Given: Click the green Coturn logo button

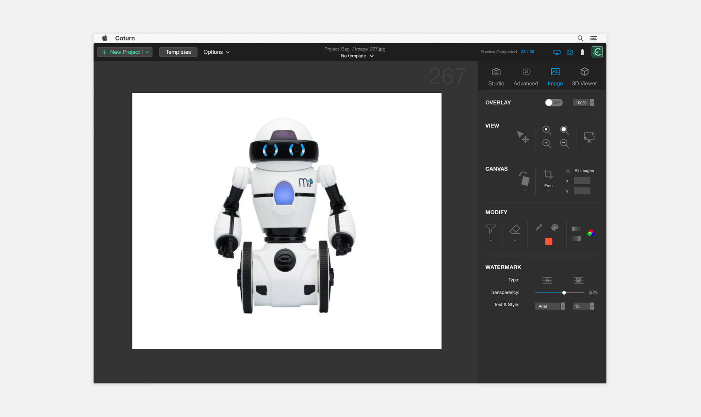Looking at the screenshot, I should point(597,52).
